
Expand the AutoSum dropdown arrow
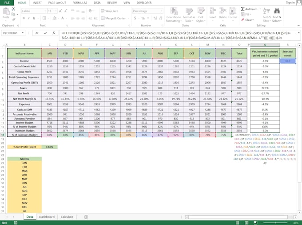260,9
